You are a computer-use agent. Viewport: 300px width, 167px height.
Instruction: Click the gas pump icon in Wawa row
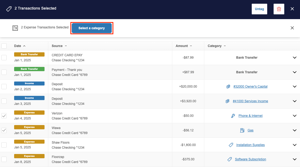point(242,130)
